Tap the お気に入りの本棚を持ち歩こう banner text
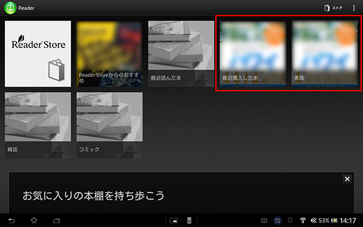 (93, 196)
